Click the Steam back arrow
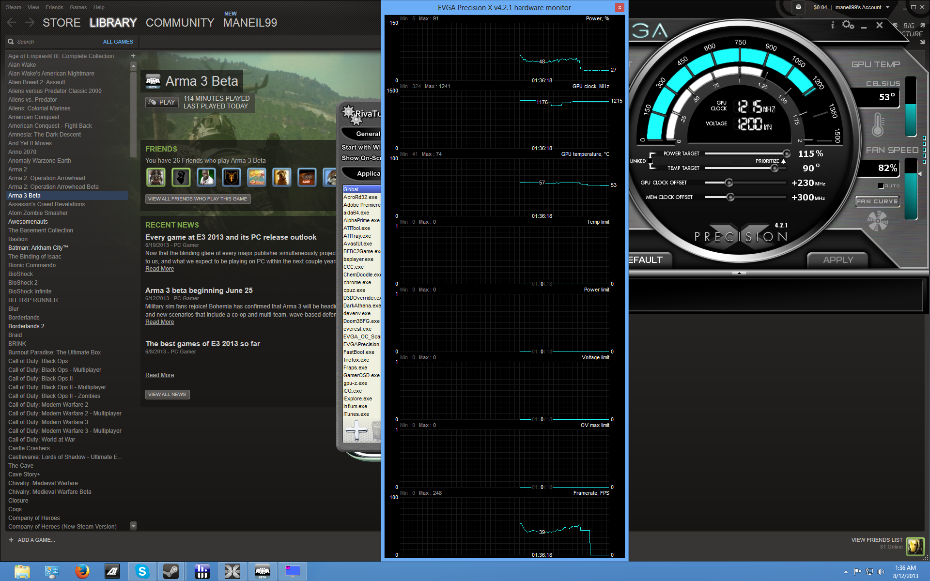 12,23
